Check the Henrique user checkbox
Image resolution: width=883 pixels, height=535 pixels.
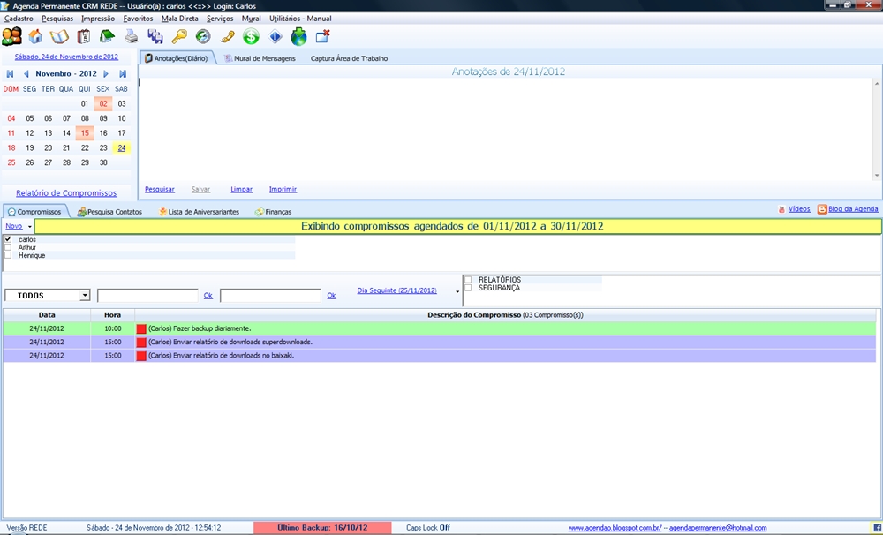click(x=8, y=255)
